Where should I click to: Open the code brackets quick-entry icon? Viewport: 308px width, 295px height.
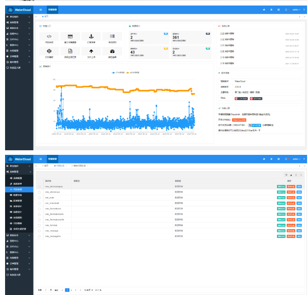pos(49,36)
